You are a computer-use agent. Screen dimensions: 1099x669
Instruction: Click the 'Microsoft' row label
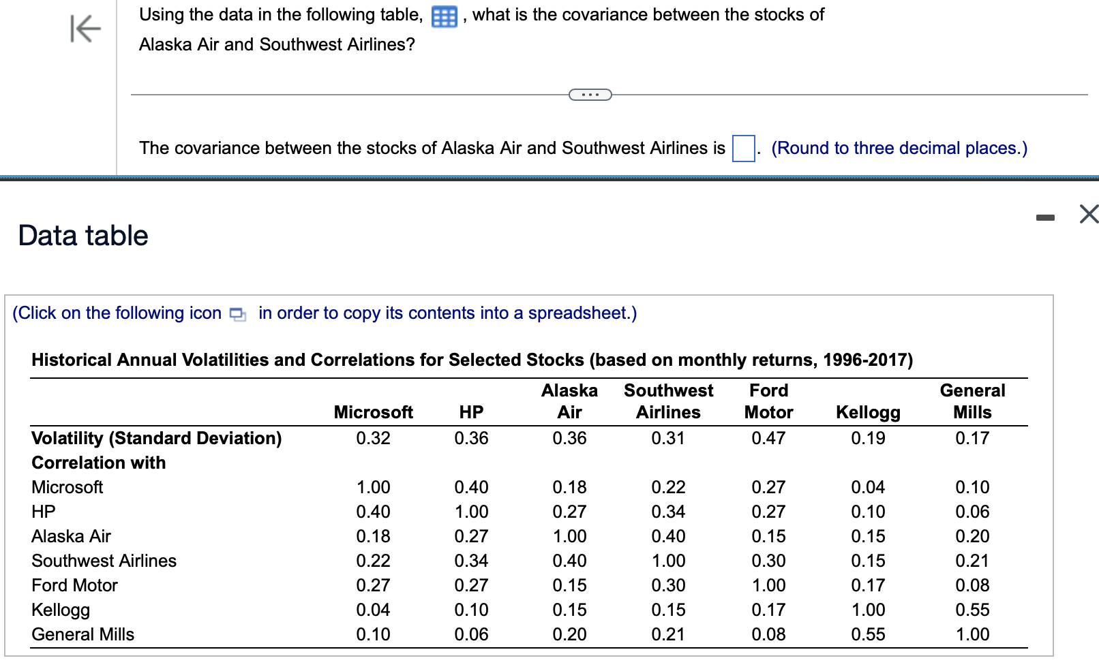[67, 487]
